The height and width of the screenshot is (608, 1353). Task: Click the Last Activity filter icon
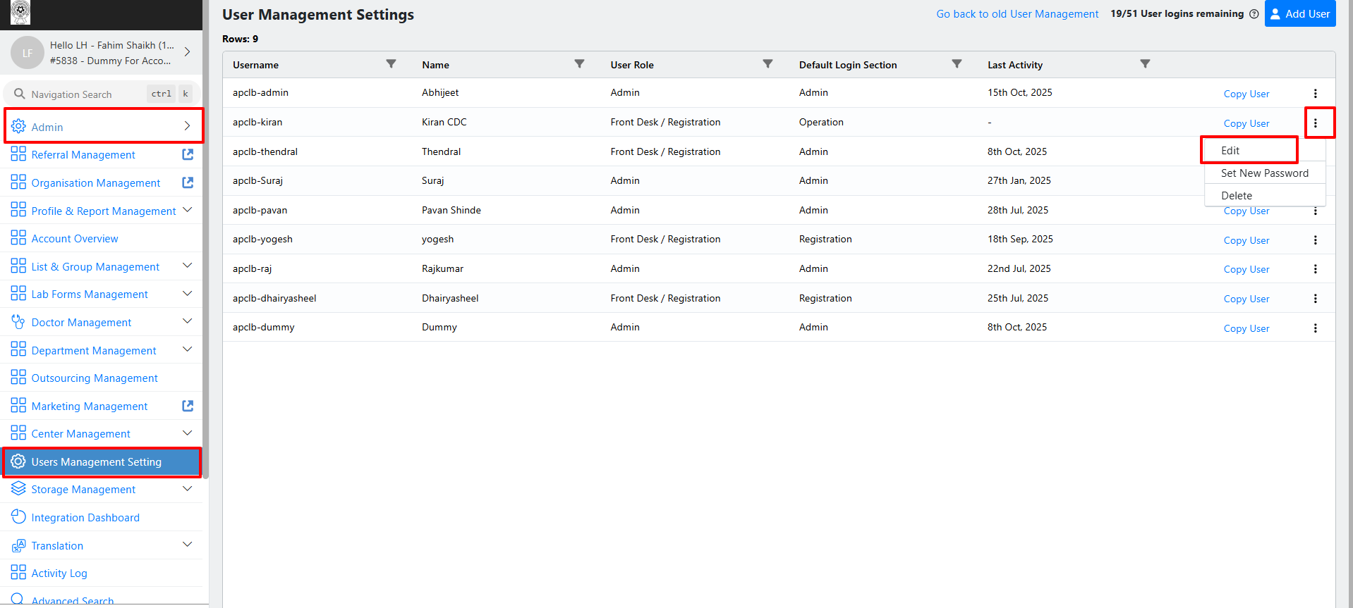(1145, 64)
